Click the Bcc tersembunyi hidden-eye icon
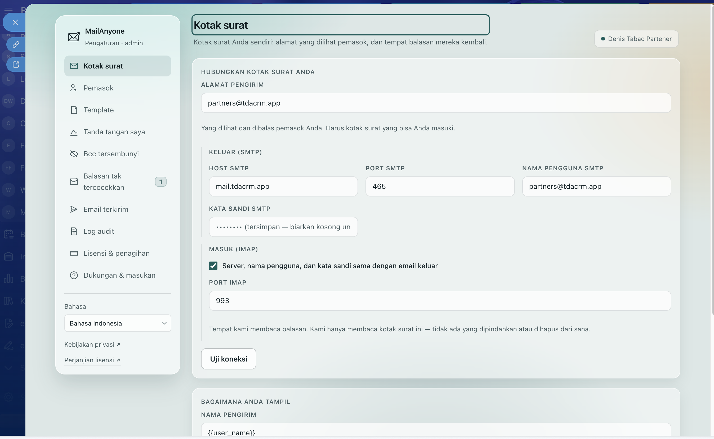 tap(74, 154)
